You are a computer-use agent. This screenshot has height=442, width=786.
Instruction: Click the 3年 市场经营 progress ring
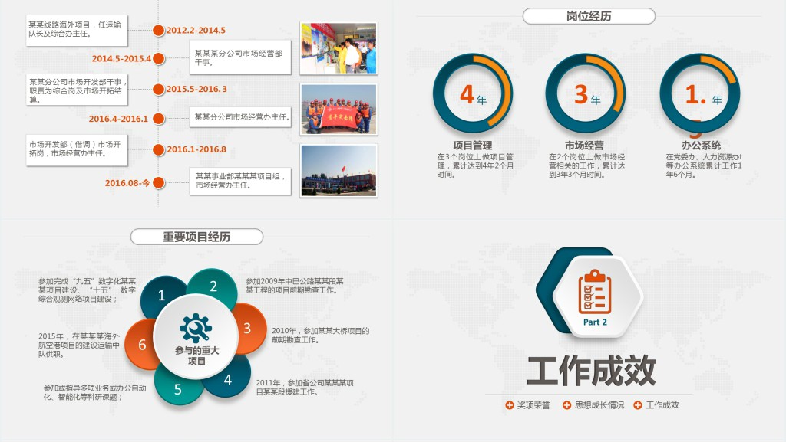(585, 94)
